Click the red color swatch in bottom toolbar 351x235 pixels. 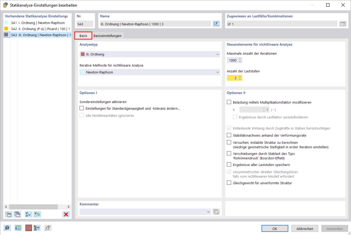(28, 228)
